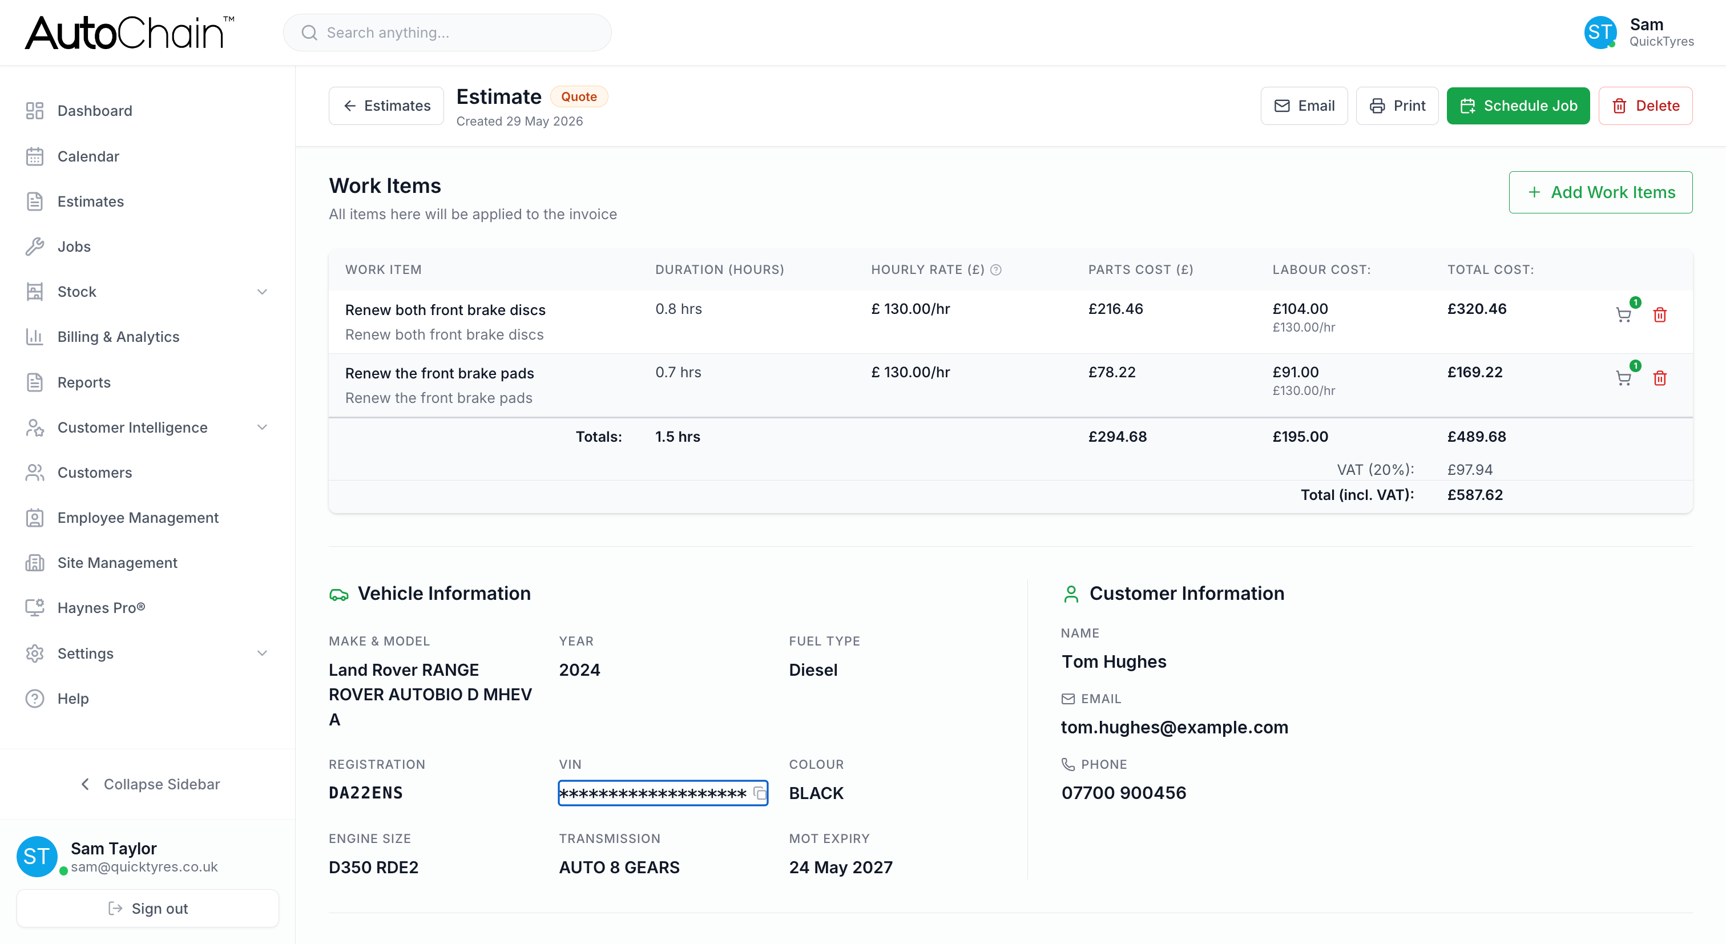Email this estimate
The image size is (1726, 944).
point(1304,105)
